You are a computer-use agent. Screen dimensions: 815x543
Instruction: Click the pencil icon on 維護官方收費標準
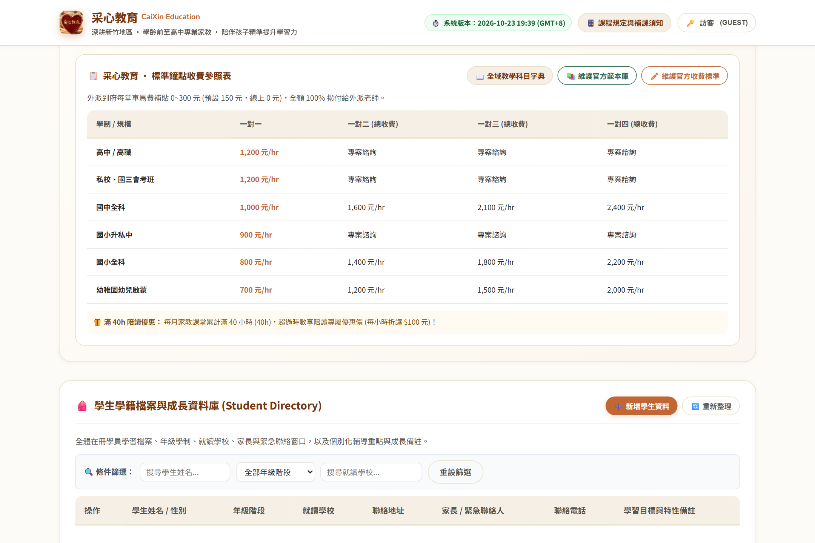655,76
